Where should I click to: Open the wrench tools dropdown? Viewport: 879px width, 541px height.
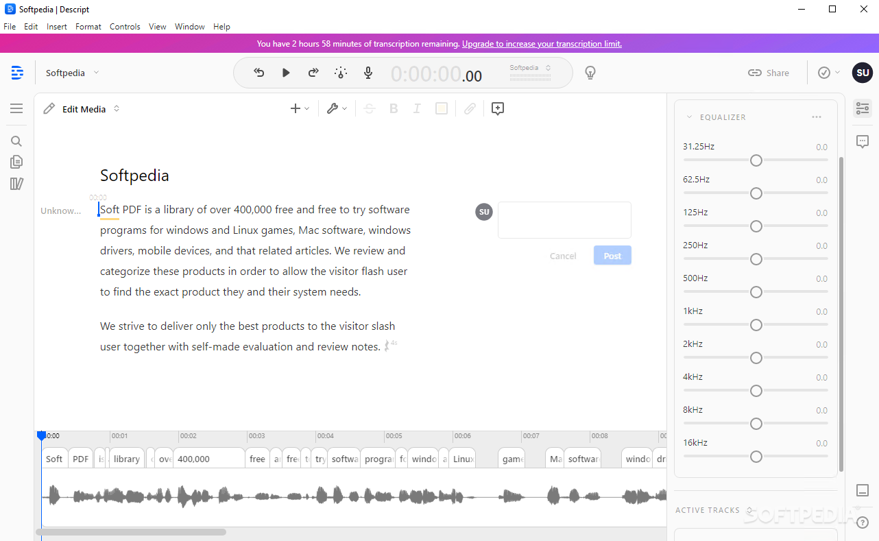(337, 108)
